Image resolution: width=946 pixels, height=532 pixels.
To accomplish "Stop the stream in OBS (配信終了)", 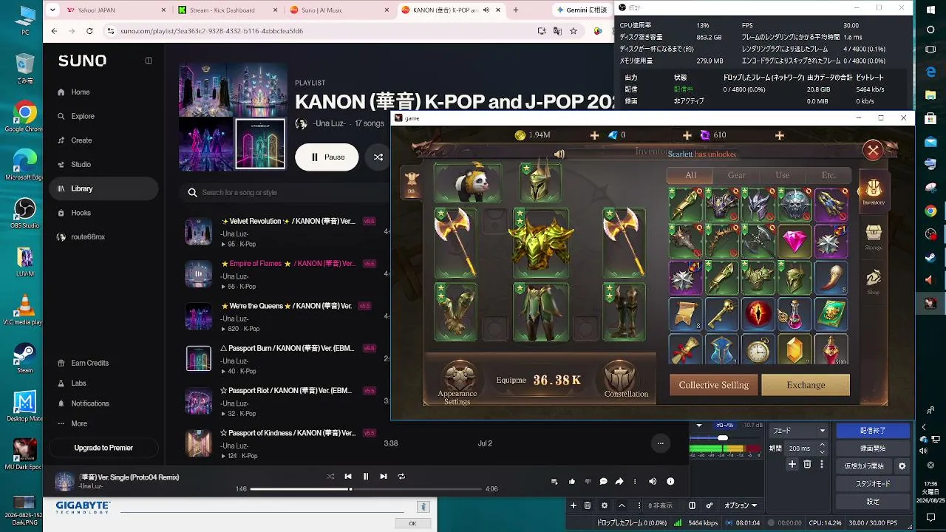I will [x=873, y=430].
